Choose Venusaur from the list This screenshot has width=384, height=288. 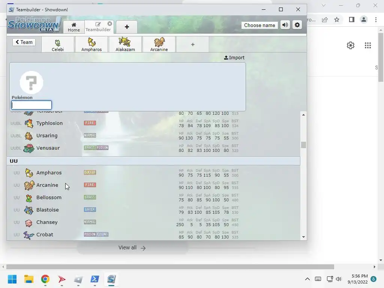tap(153, 148)
